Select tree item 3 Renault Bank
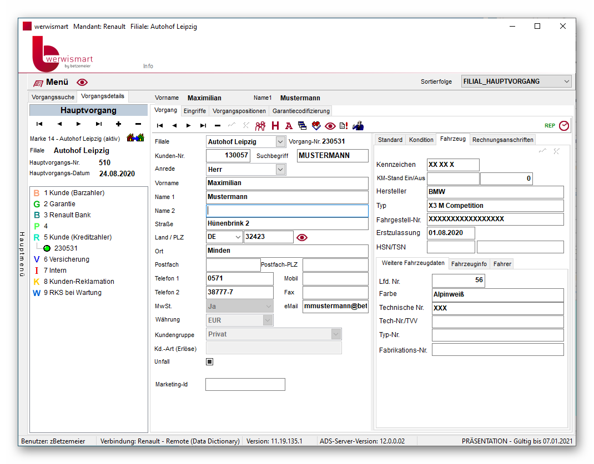Viewport: 594px width, 464px height. 67,215
